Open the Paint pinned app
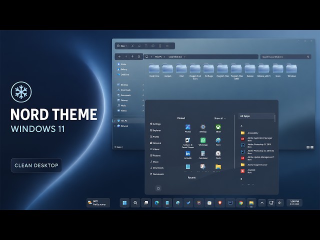This screenshot has height=240, width=320. [x=218, y=141]
